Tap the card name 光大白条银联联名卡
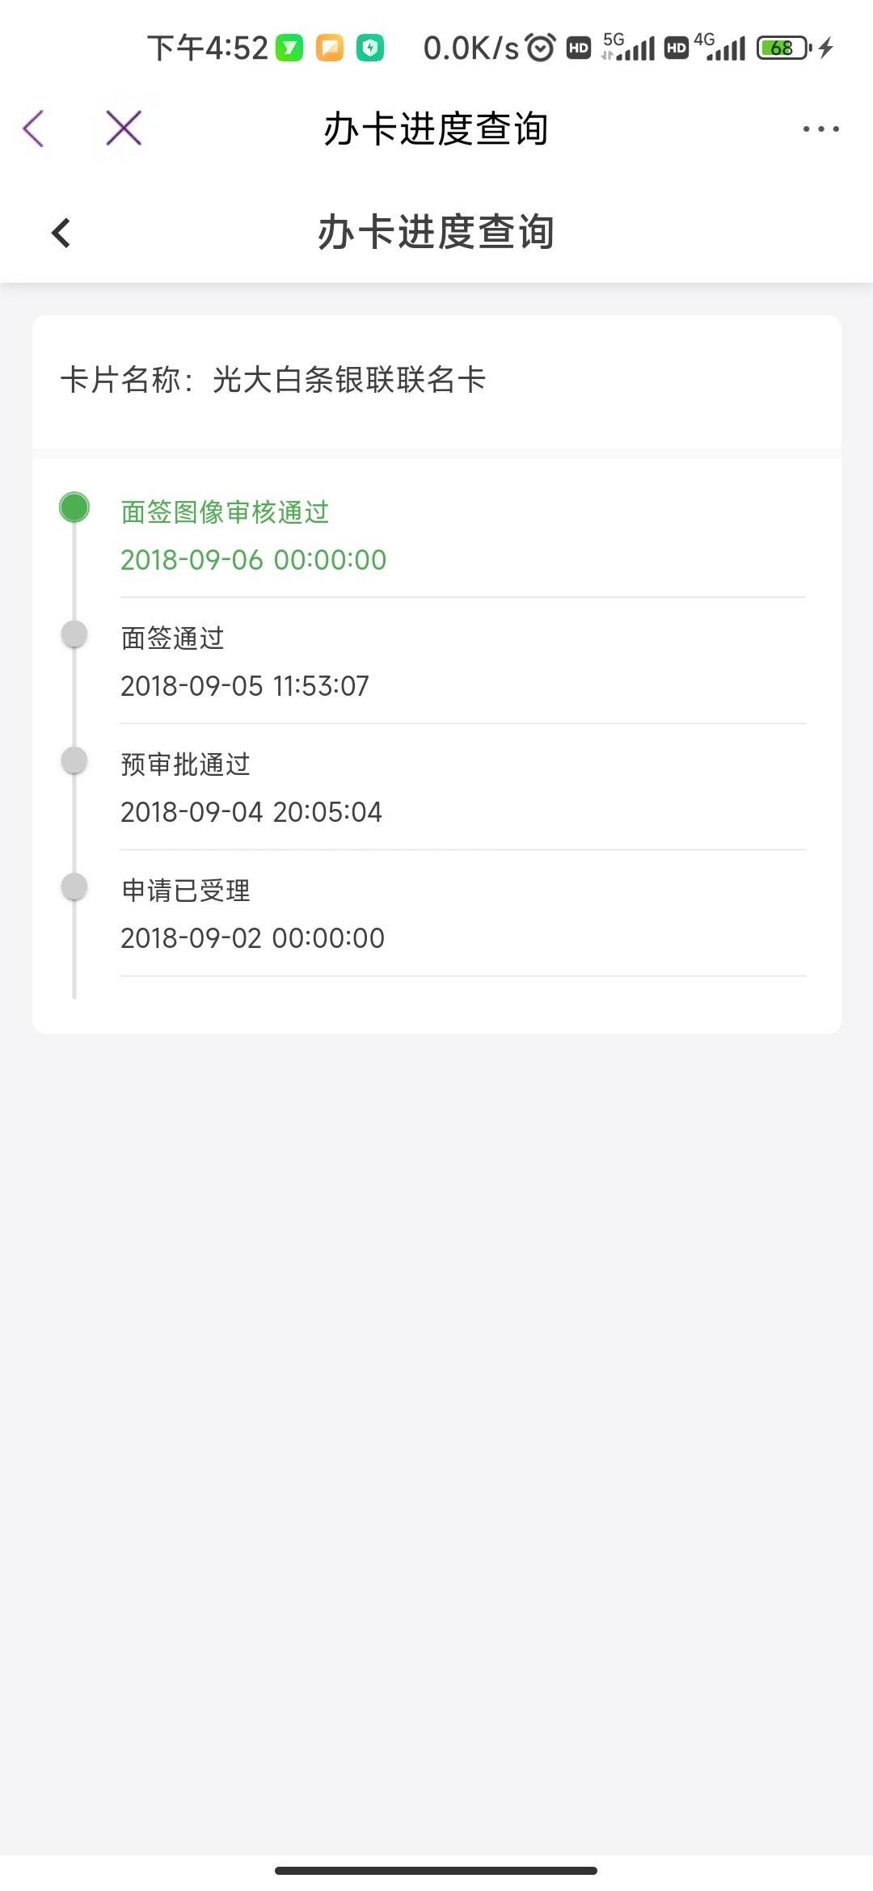The width and height of the screenshot is (873, 1891). pyautogui.click(x=349, y=379)
